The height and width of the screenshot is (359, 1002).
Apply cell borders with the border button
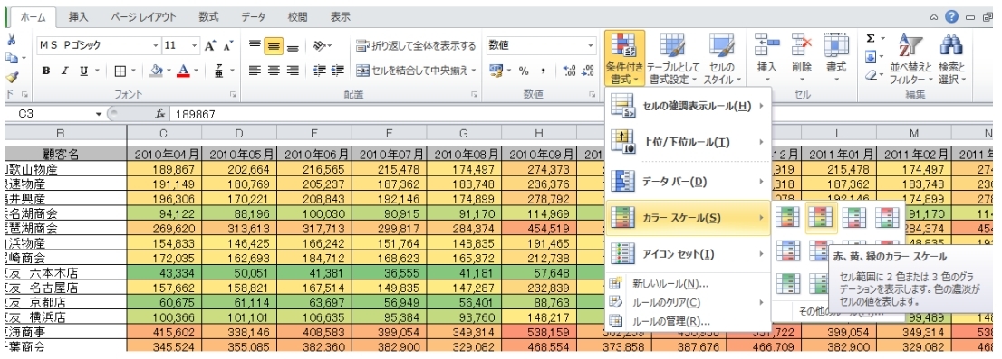(x=120, y=71)
